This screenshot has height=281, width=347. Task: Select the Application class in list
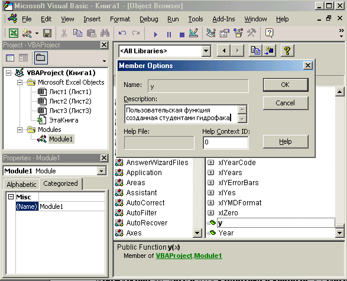(144, 173)
